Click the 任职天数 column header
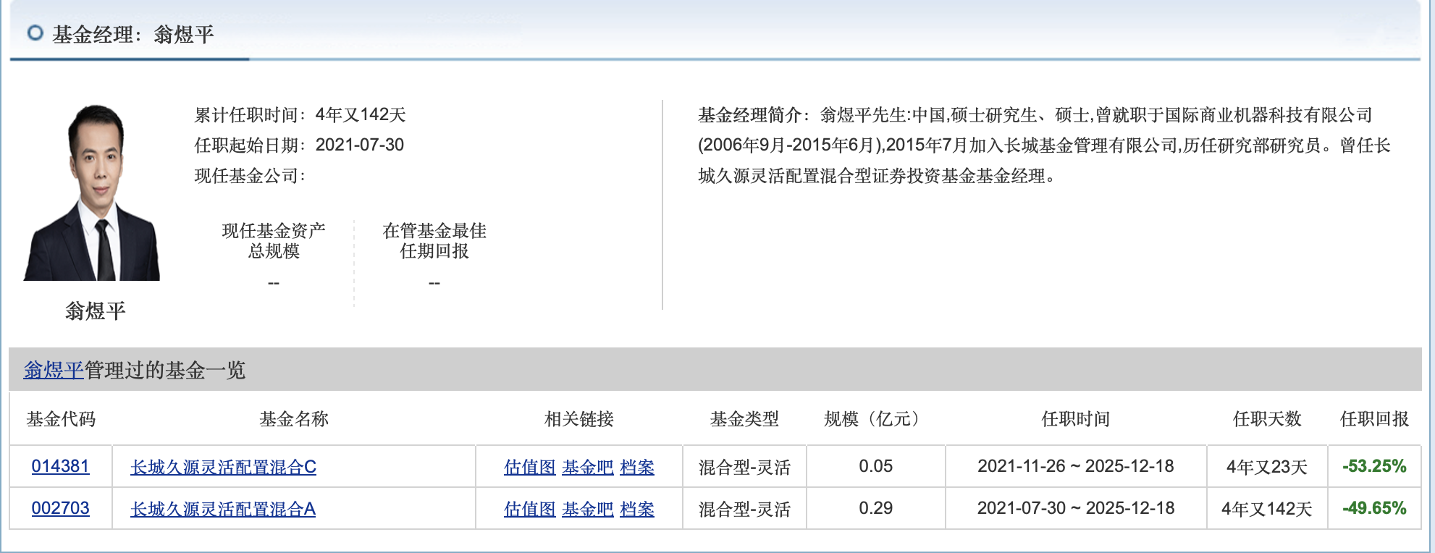This screenshot has height=553, width=1435. tap(1266, 419)
